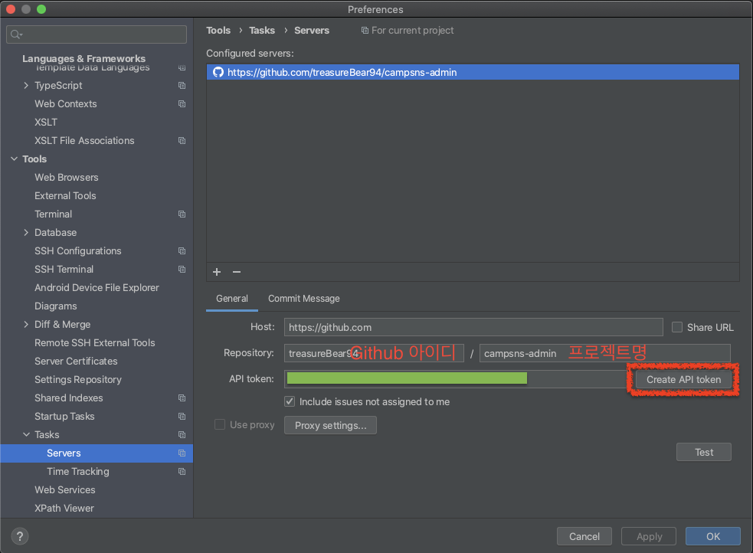Select Web Contexts item
Screen dimensions: 753x553
click(66, 103)
